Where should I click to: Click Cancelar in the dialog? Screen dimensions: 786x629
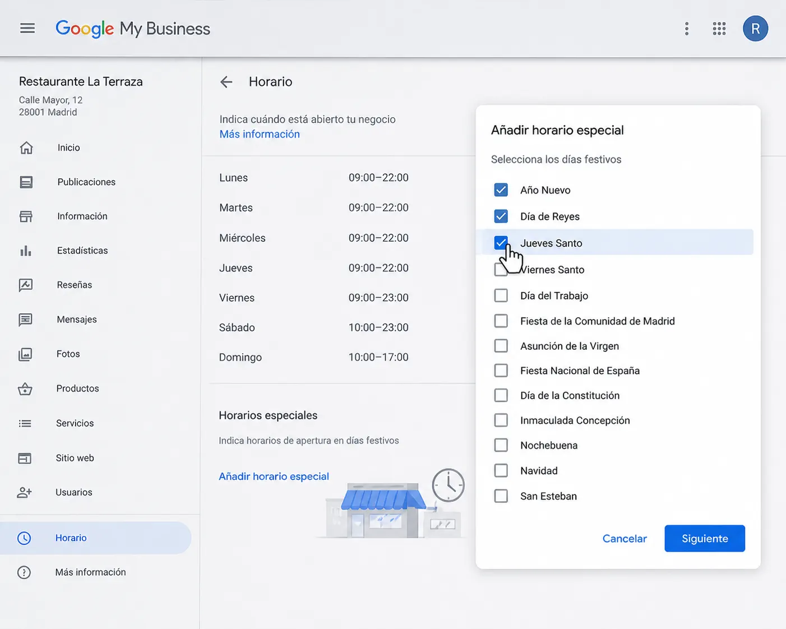tap(625, 539)
